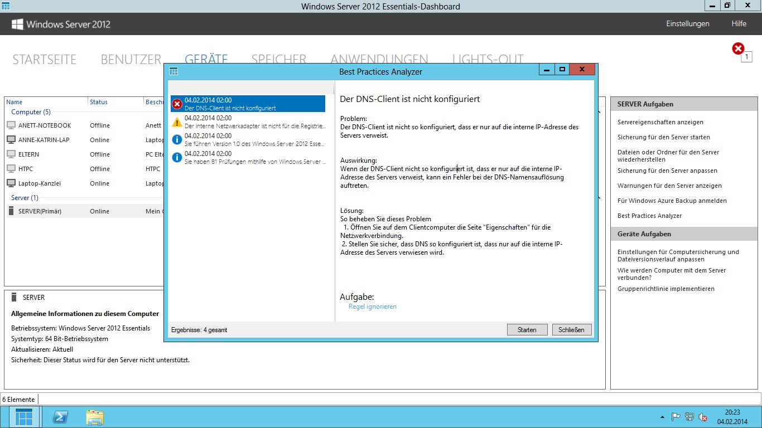Open PowerShell from the taskbar

60,417
